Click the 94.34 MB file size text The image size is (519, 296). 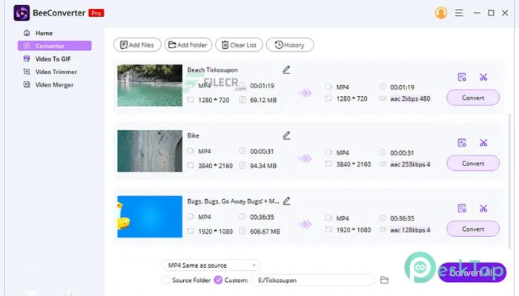pyautogui.click(x=263, y=166)
